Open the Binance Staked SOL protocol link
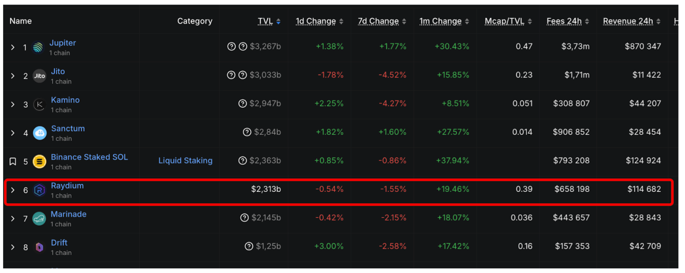This screenshot has height=273, width=685. pos(89,157)
